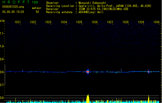This screenshot has height=103, width=162.
Task: Click the 1.0 kHz frequency label
Action: point(2,46)
